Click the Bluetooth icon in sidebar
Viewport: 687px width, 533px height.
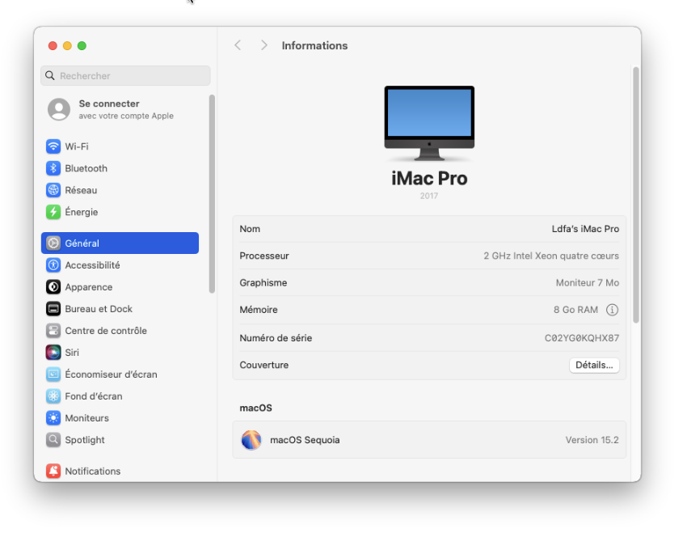click(x=53, y=168)
